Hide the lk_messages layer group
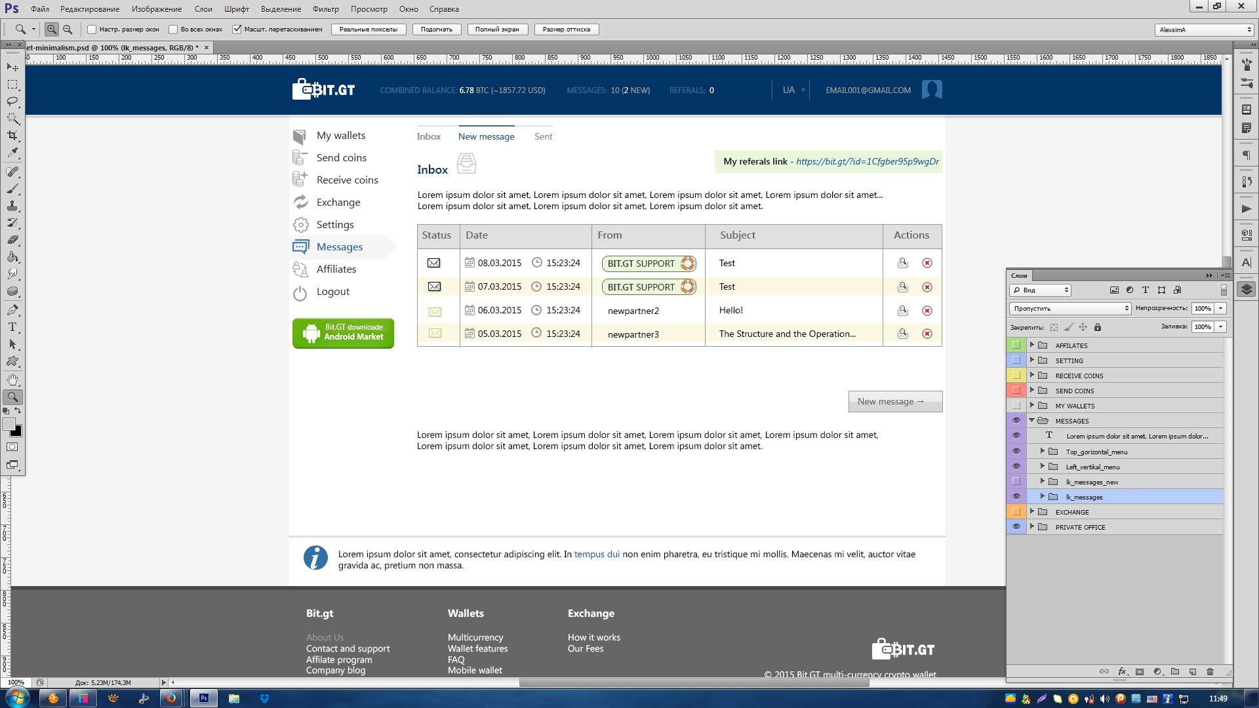Screen dimensions: 1259x708 click(x=1016, y=497)
